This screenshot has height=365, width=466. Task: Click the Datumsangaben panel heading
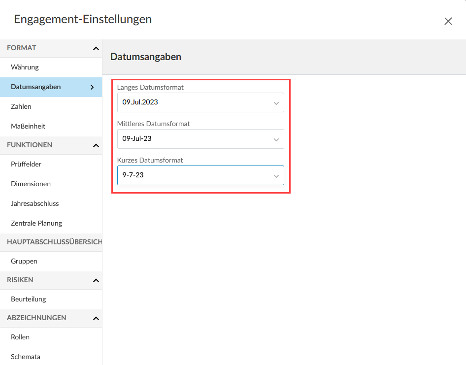[x=146, y=57]
